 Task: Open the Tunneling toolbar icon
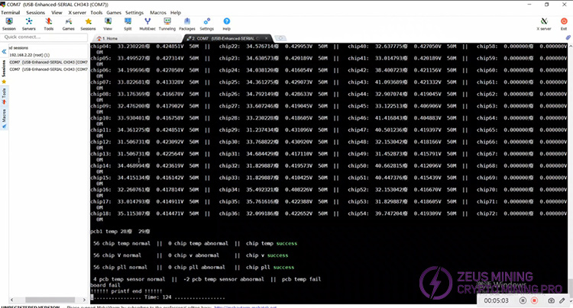pos(167,23)
